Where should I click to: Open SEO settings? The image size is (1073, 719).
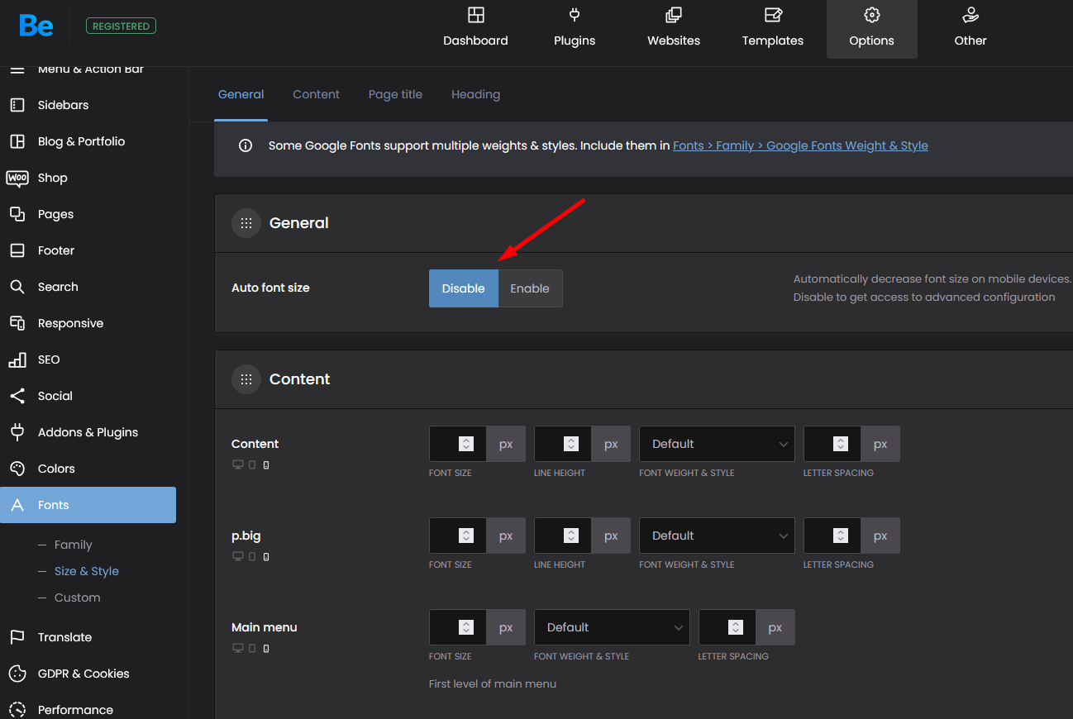pos(88,359)
